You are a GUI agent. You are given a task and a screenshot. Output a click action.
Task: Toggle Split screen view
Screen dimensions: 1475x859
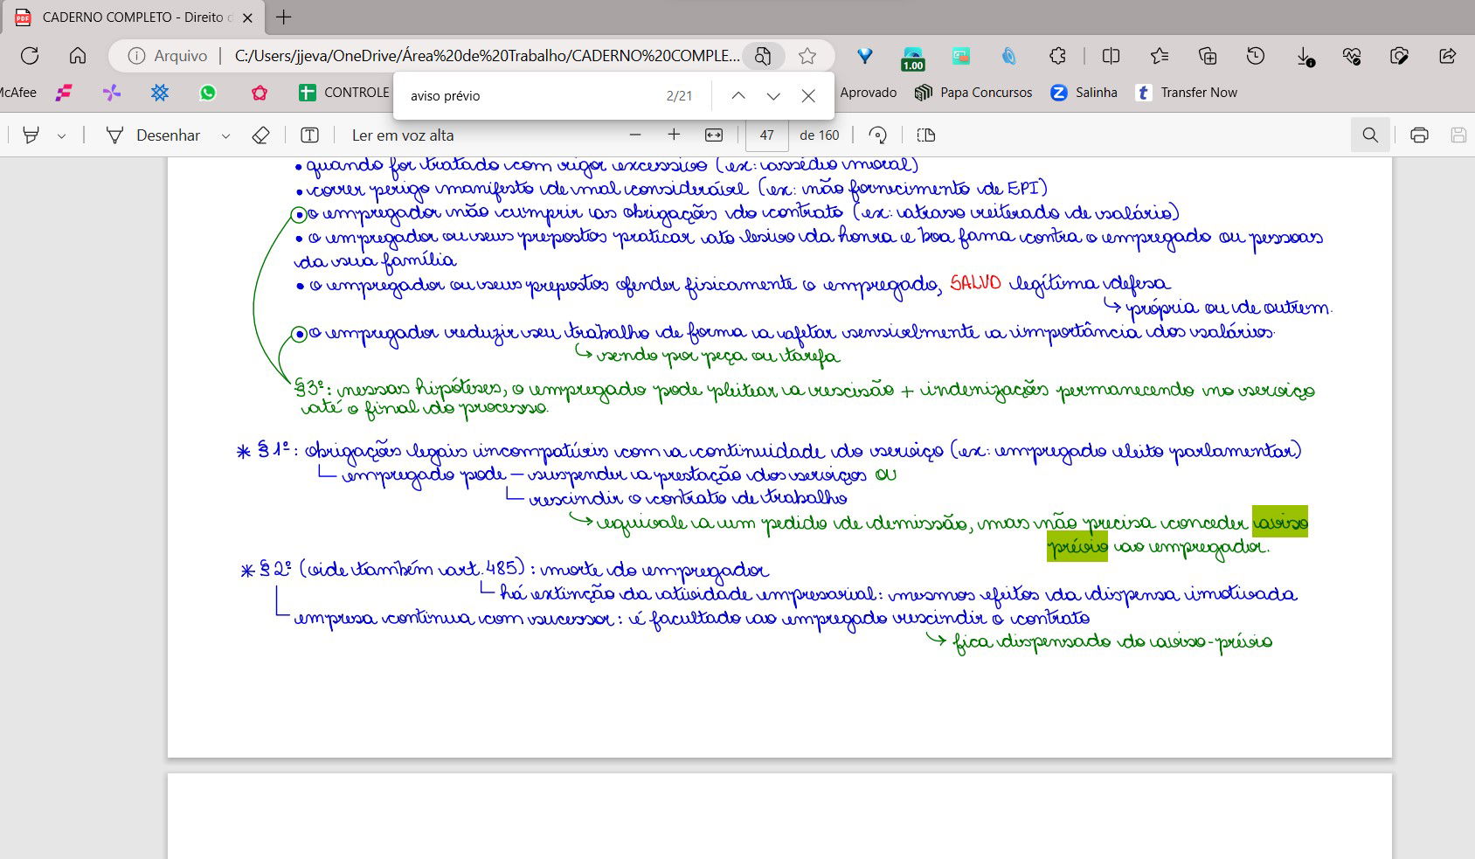[1111, 57]
